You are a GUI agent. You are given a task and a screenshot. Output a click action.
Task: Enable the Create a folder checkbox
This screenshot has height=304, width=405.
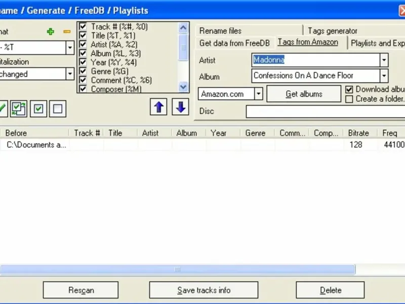point(349,99)
